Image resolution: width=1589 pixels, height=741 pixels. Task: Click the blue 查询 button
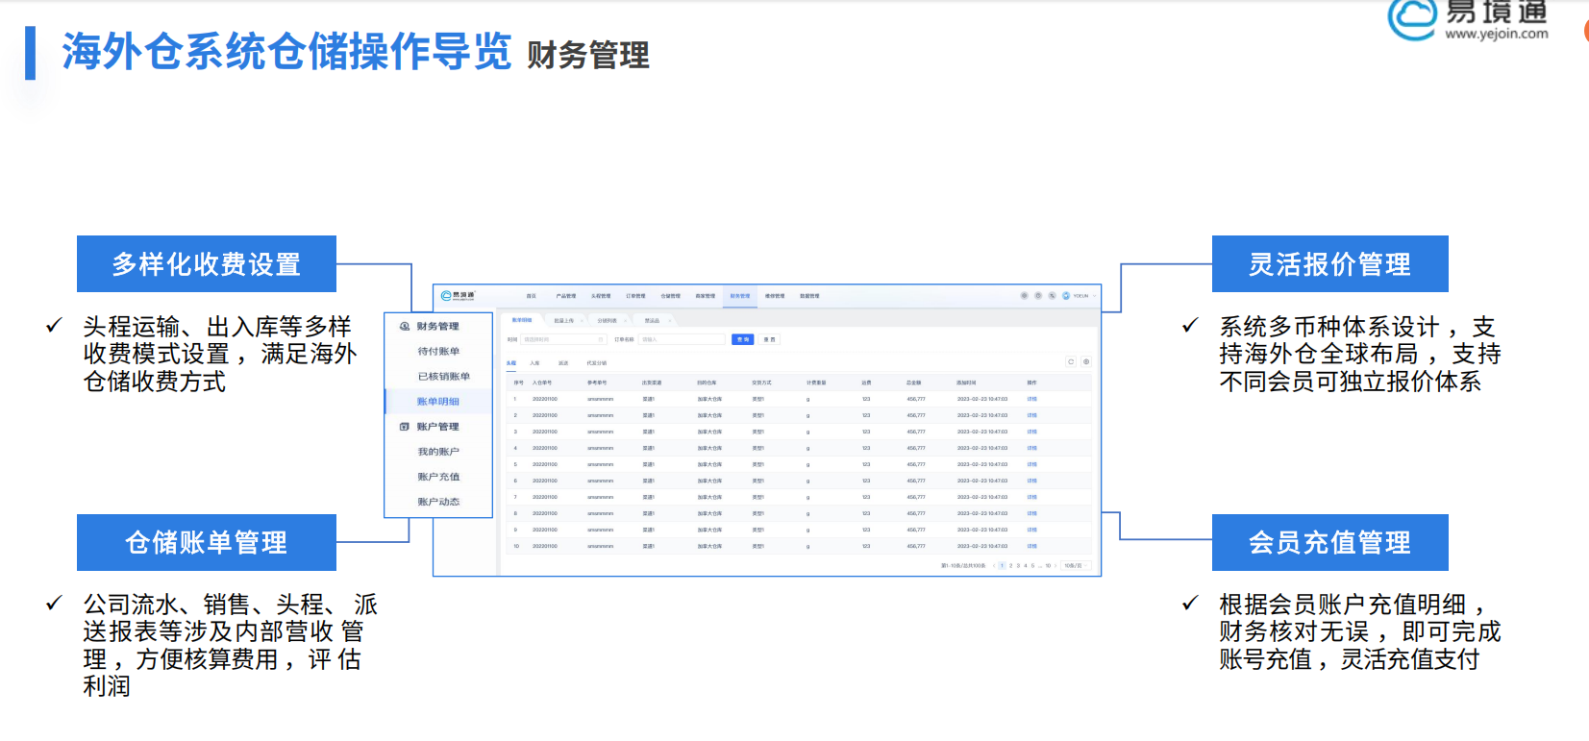pyautogui.click(x=742, y=339)
